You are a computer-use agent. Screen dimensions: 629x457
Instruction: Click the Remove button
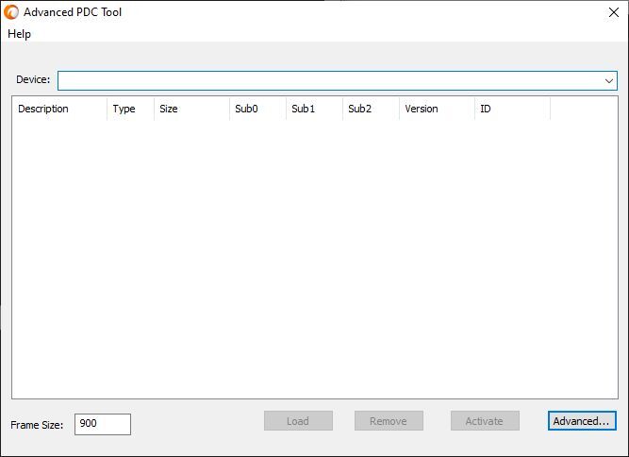click(x=389, y=421)
